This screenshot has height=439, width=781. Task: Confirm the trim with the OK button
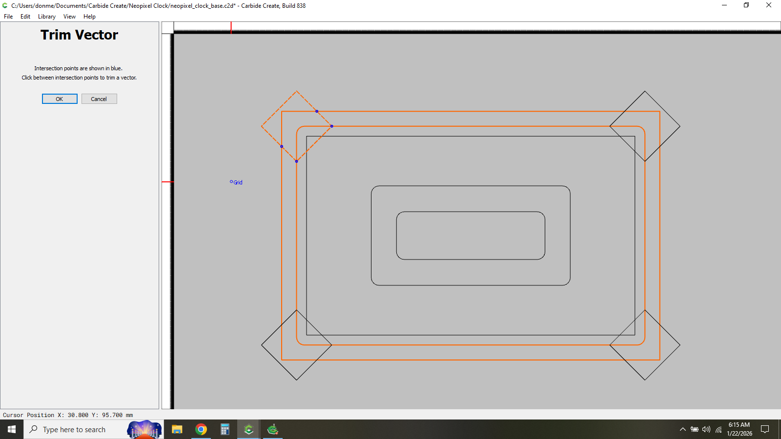(x=60, y=99)
